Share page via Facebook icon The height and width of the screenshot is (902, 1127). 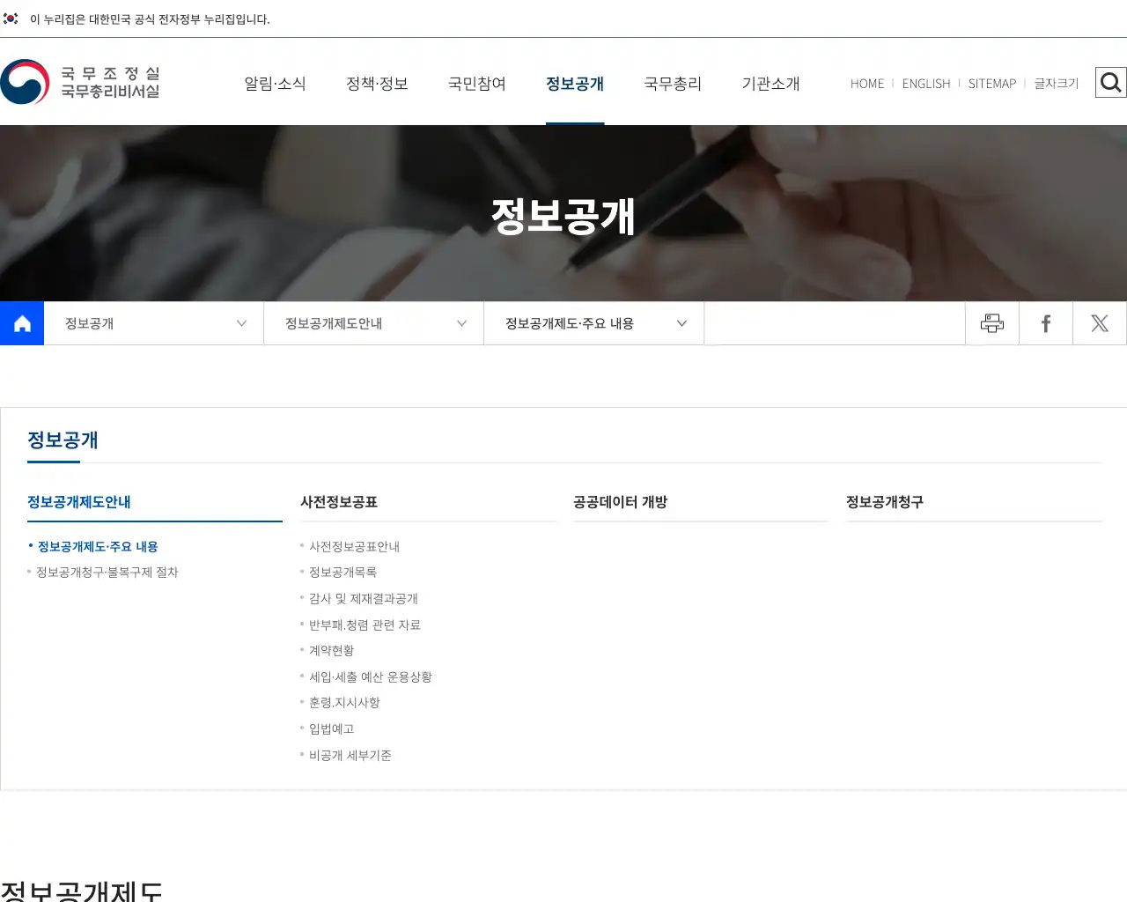click(1046, 323)
